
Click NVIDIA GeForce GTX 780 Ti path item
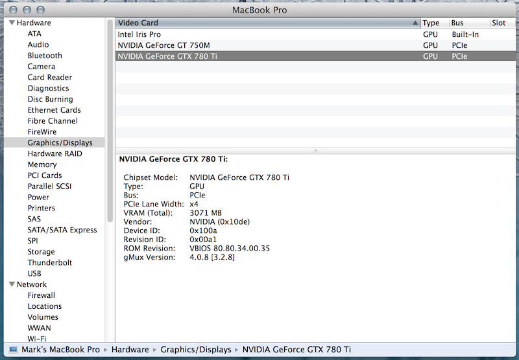pos(296,350)
